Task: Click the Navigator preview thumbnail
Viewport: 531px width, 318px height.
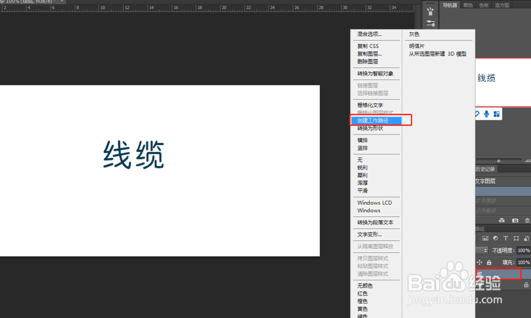Action: [503, 83]
